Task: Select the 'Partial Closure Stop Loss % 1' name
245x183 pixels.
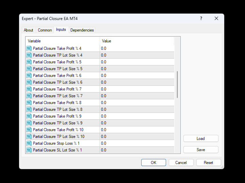Action: 56,143
